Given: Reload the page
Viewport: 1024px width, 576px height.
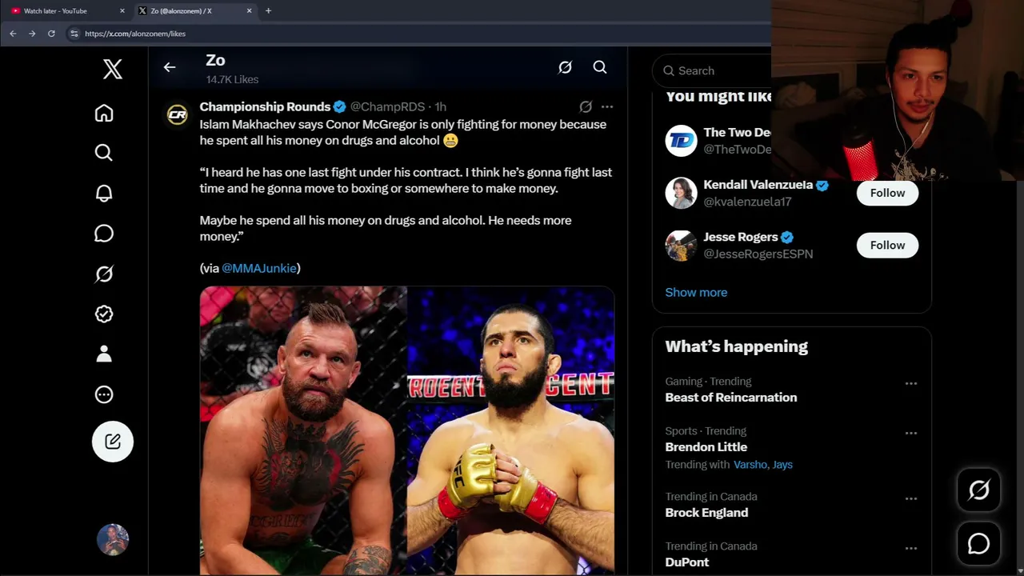Looking at the screenshot, I should tap(51, 34).
